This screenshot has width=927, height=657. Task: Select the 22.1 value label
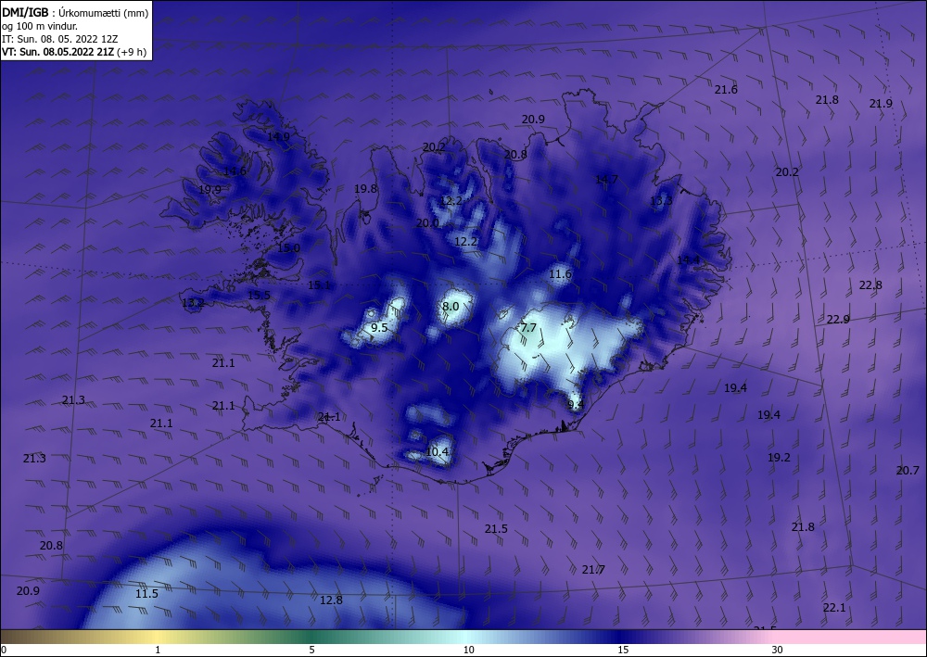(834, 608)
